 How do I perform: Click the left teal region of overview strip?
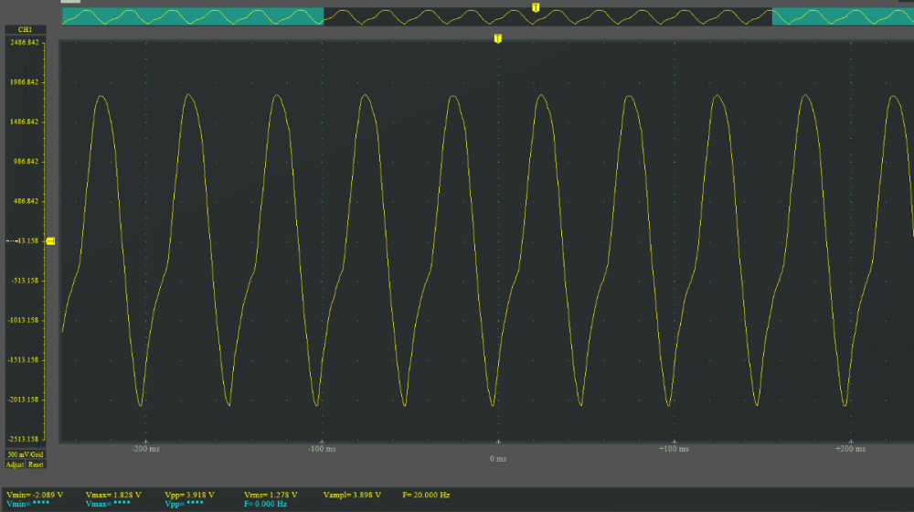[x=192, y=16]
